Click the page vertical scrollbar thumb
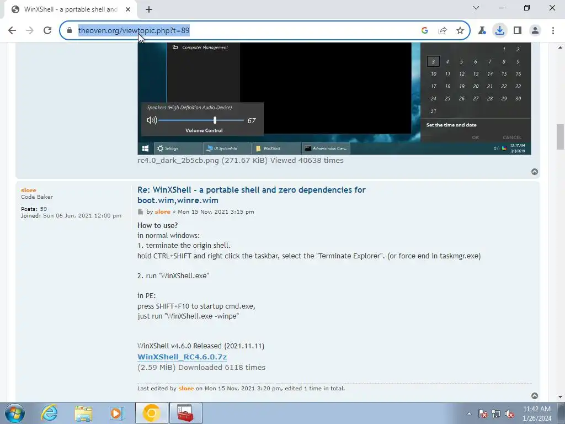 561,136
